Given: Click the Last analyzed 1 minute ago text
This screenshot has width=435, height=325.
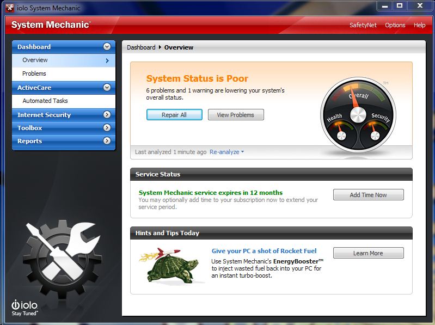Looking at the screenshot, I should (170, 152).
